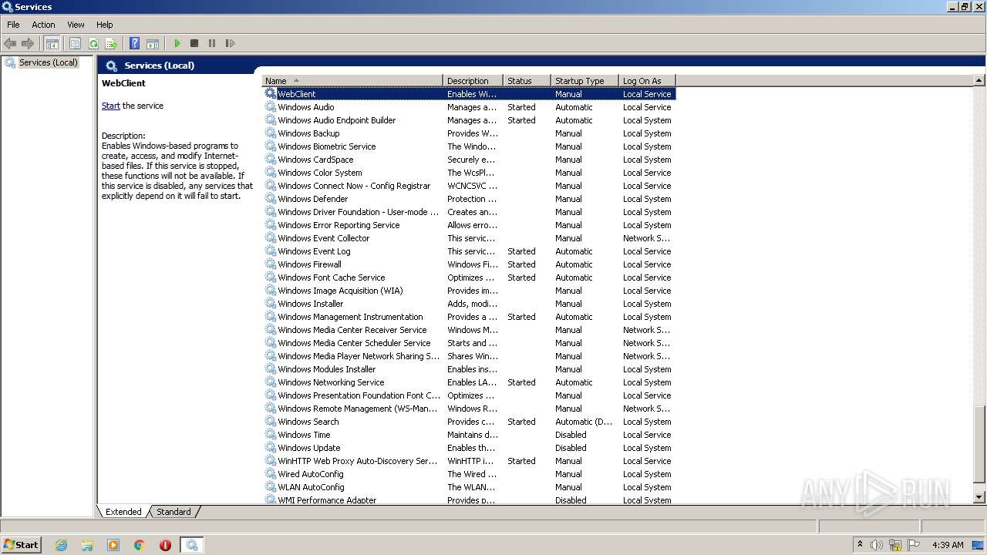Select Windows Biometric Service row
This screenshot has height=555, width=987.
click(469, 146)
